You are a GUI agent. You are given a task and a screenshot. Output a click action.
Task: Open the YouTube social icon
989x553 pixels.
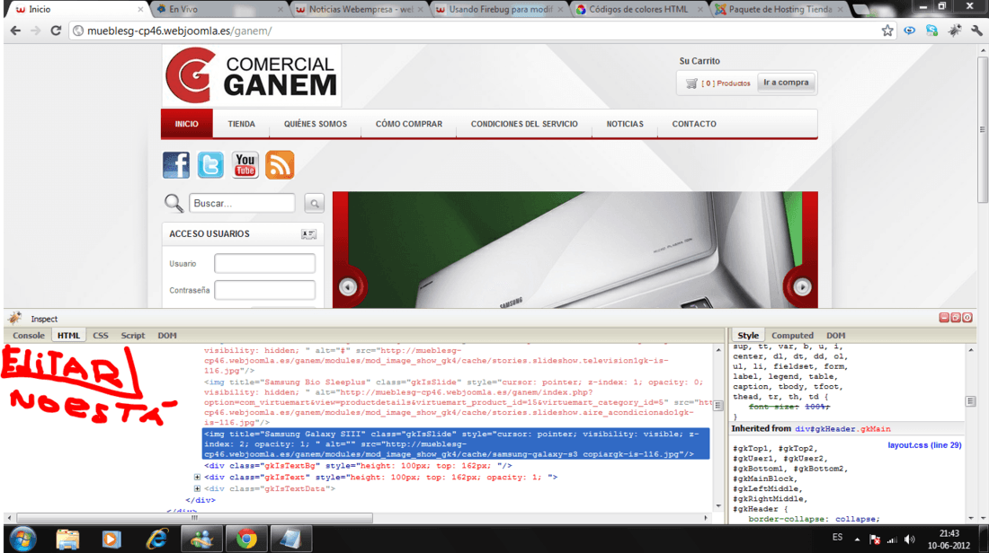(x=245, y=165)
